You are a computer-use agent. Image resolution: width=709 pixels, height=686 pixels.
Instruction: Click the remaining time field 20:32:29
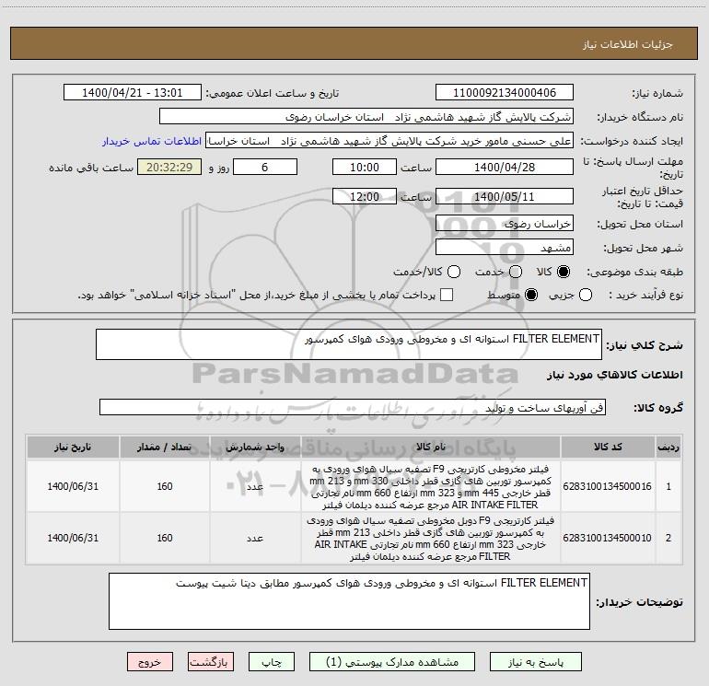click(169, 168)
